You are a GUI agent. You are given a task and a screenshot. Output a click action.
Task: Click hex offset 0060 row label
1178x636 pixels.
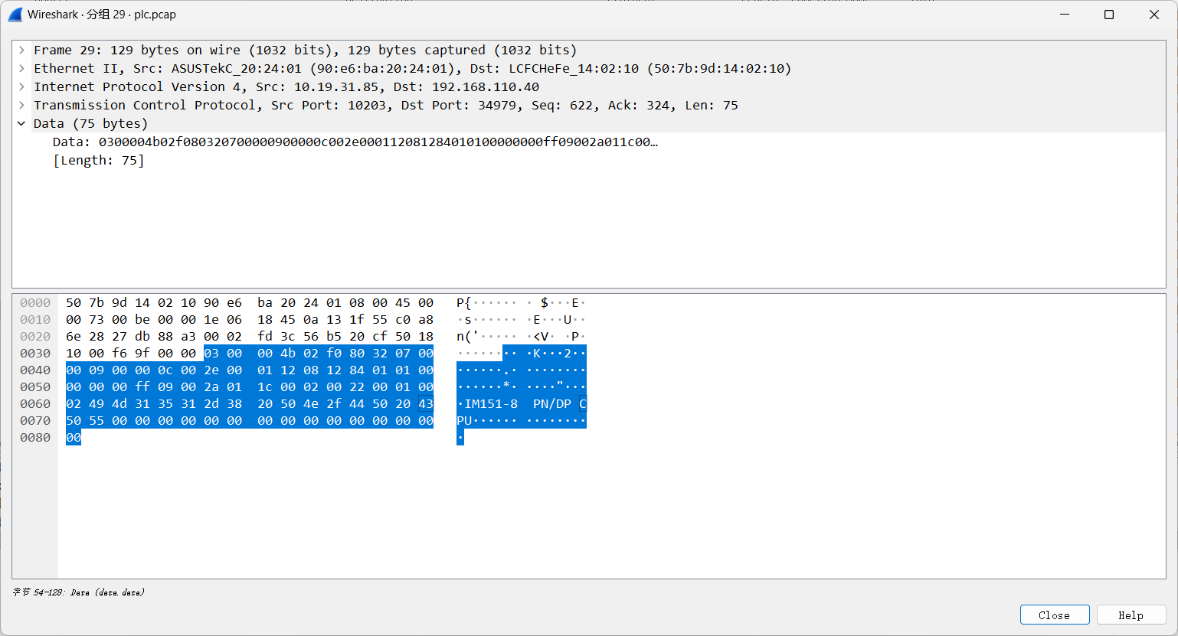tap(35, 404)
